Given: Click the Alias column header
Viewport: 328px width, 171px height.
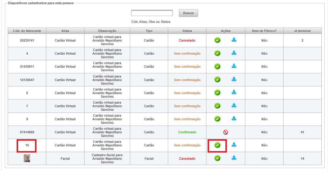Looking at the screenshot, I should tap(65, 31).
